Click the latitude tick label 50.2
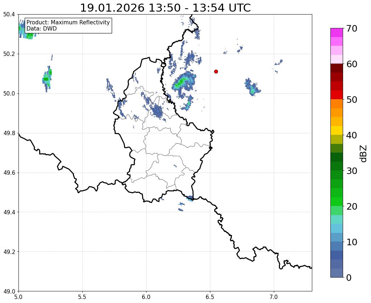Image resolution: width=371 pixels, height=303 pixels. [x=9, y=54]
